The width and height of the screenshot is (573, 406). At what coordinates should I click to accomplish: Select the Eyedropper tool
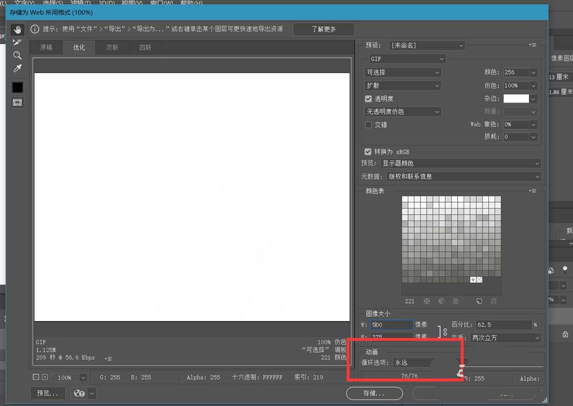pyautogui.click(x=17, y=68)
